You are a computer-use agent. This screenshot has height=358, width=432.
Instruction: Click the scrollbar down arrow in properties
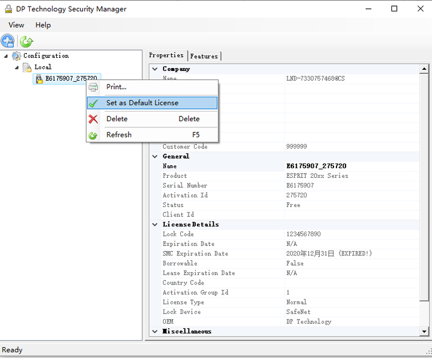[x=424, y=332]
